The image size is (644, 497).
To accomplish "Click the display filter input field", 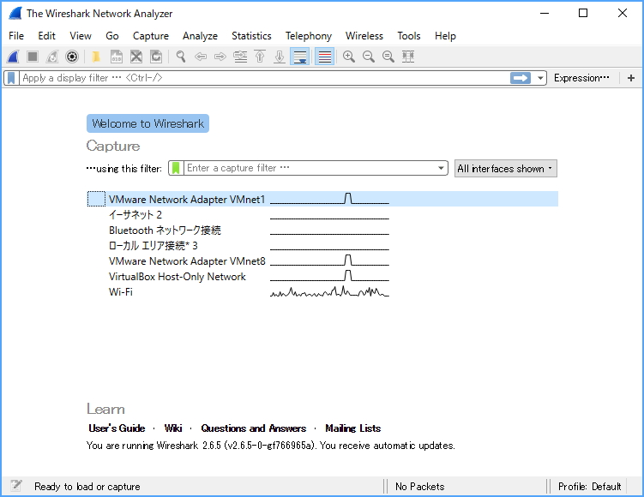I will pos(263,78).
